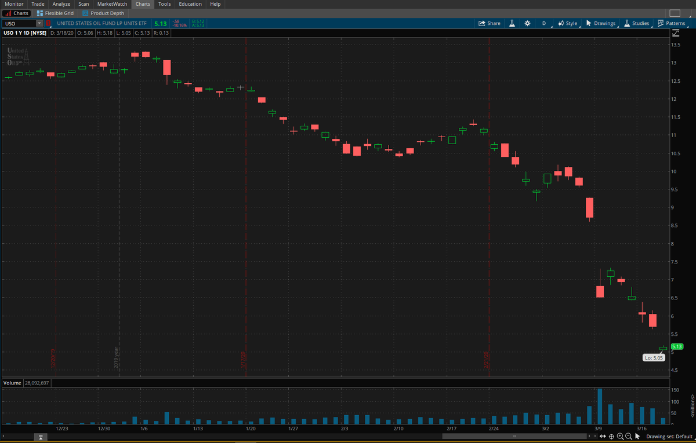The image size is (696, 443).
Task: Open the chart grid layout selector
Action: coord(675,13)
